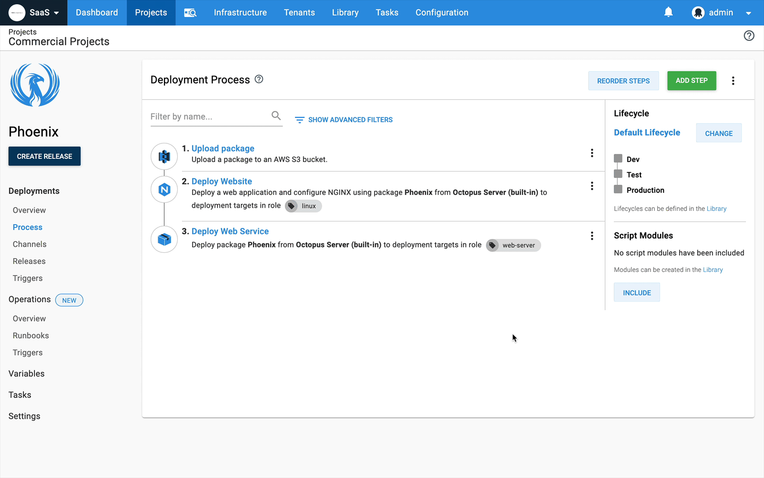Viewport: 764px width, 478px height.
Task: Open the Infrastructure menu
Action: pos(240,13)
